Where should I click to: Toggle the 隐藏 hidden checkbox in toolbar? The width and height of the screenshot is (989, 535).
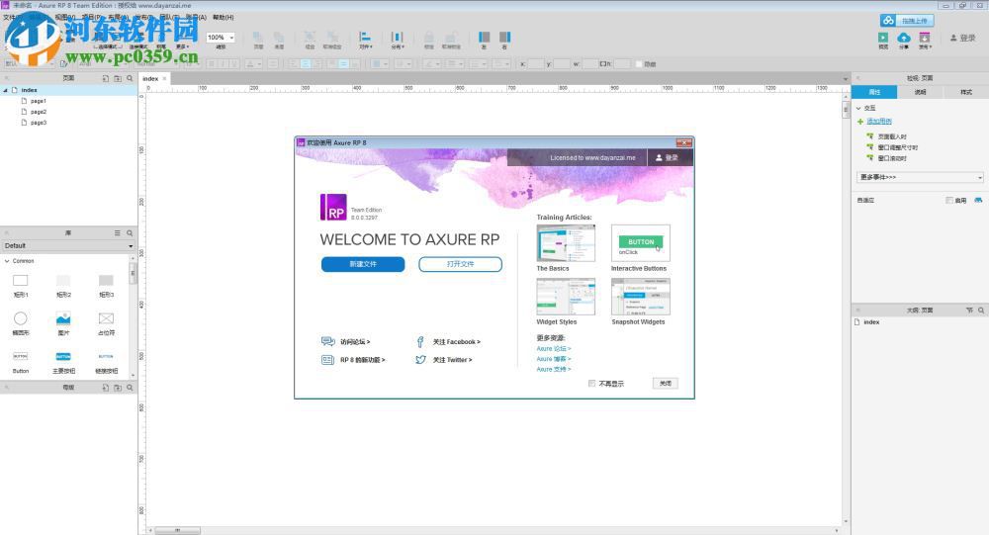click(639, 63)
